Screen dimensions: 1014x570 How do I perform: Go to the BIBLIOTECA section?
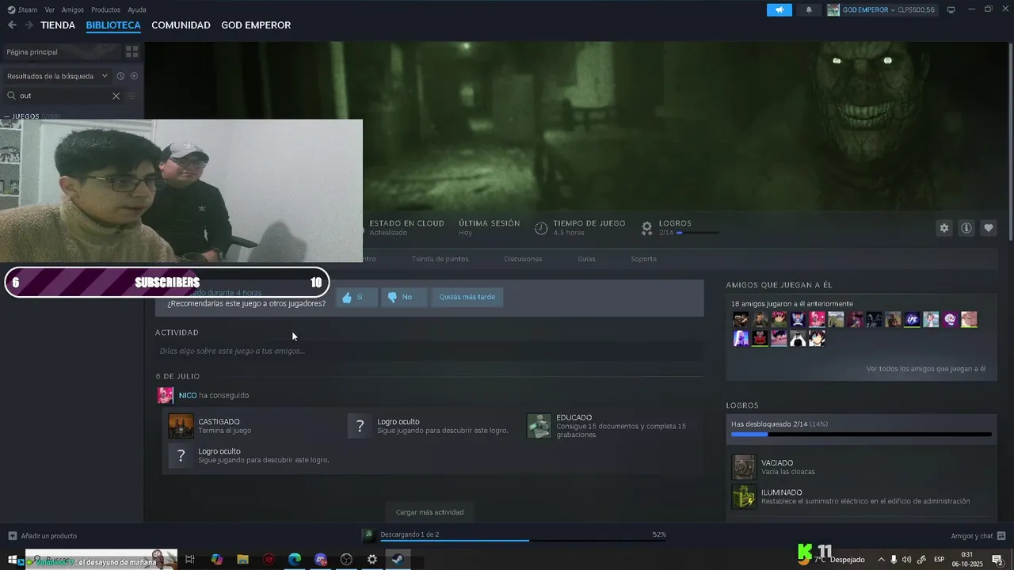(113, 25)
